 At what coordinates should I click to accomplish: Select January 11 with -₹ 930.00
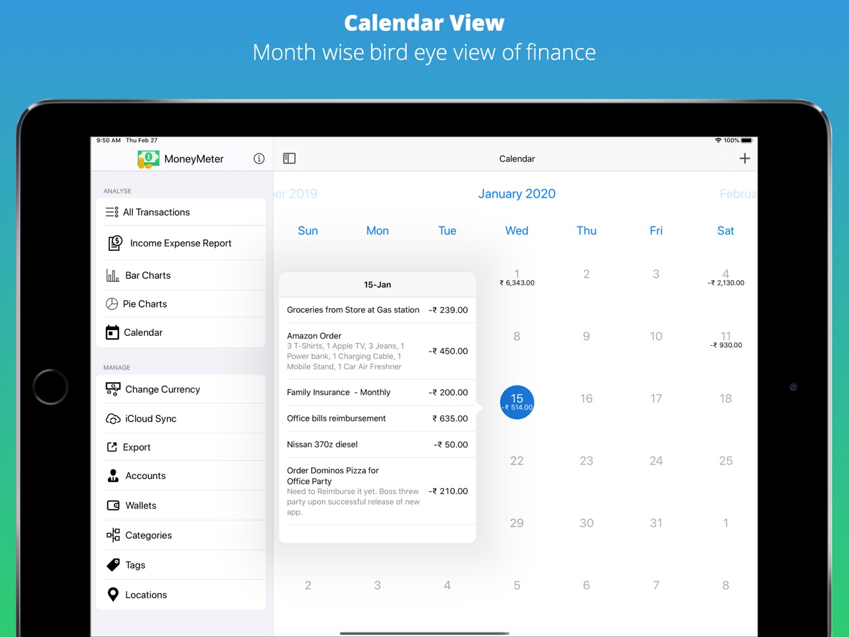(x=725, y=339)
